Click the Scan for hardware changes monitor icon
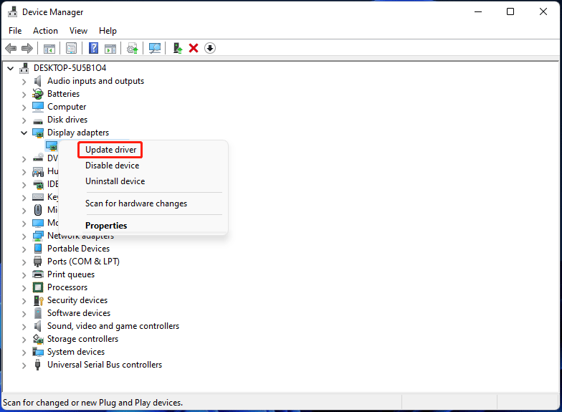 (x=154, y=48)
